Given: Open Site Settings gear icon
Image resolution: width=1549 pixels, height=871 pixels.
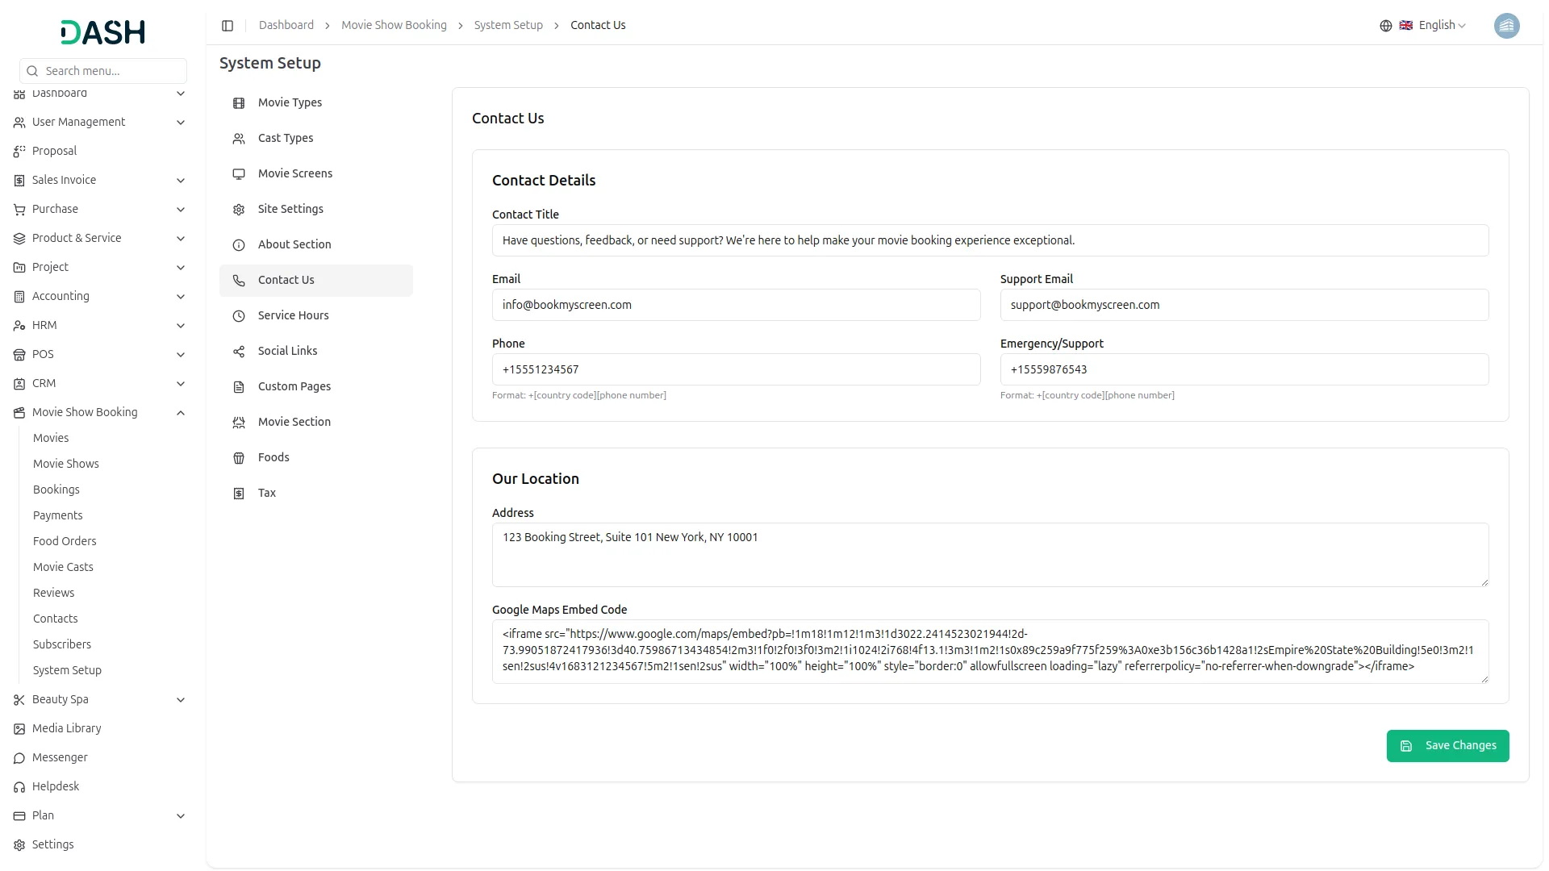Looking at the screenshot, I should [238, 209].
